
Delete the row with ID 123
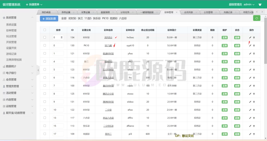point(254,69)
